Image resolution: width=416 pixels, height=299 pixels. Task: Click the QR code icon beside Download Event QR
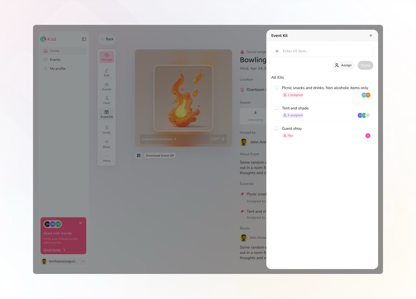tap(139, 156)
